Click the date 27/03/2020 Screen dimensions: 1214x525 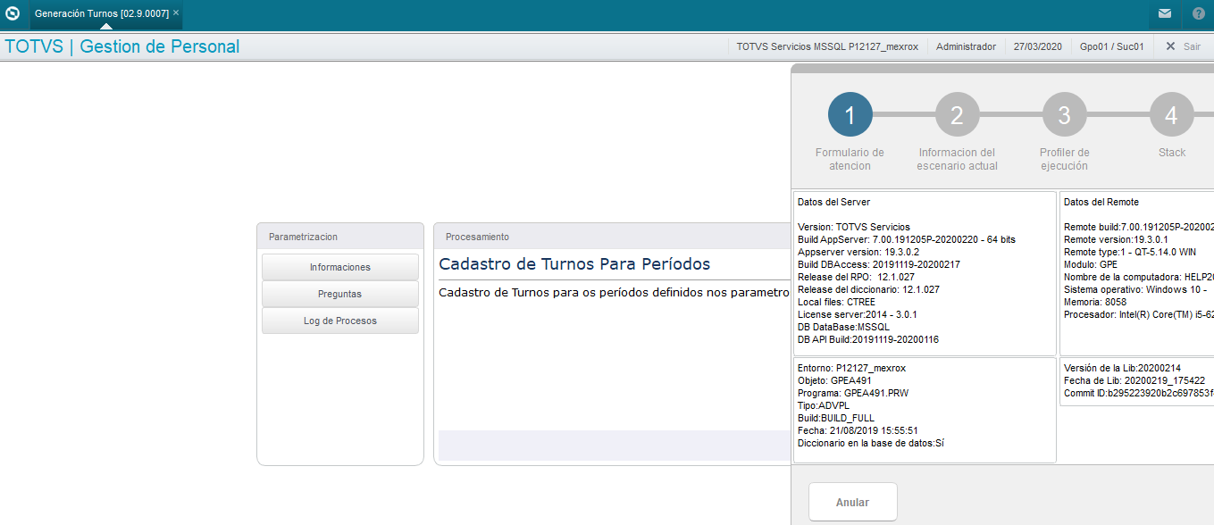pos(1038,46)
